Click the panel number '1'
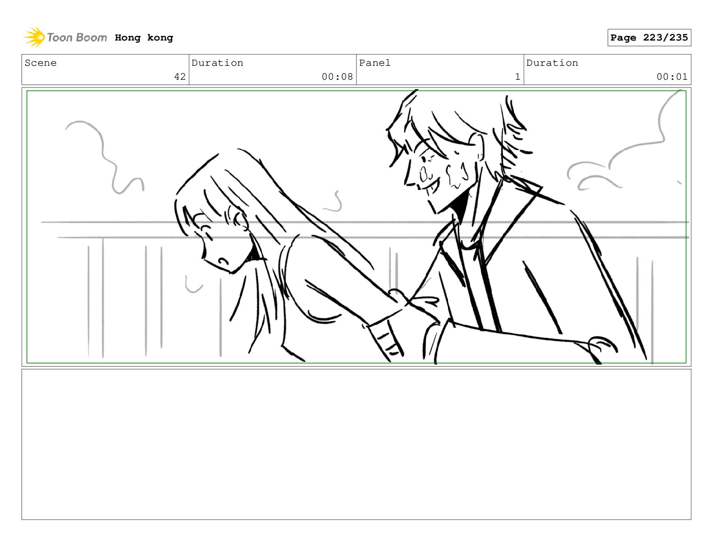 click(x=517, y=77)
